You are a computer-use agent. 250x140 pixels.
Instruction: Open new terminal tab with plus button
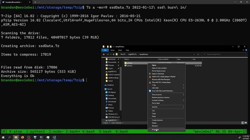click(x=35, y=2)
